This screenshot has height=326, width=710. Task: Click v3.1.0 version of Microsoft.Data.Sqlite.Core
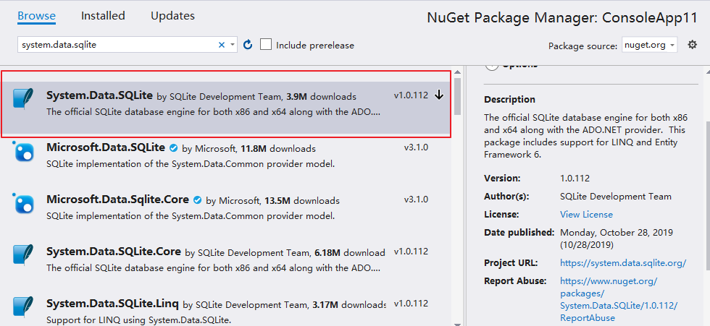click(x=416, y=200)
